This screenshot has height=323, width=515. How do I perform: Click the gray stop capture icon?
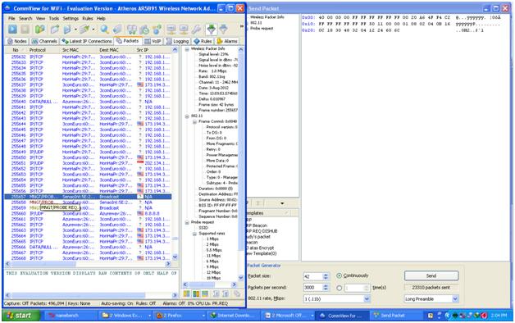[x=25, y=30]
